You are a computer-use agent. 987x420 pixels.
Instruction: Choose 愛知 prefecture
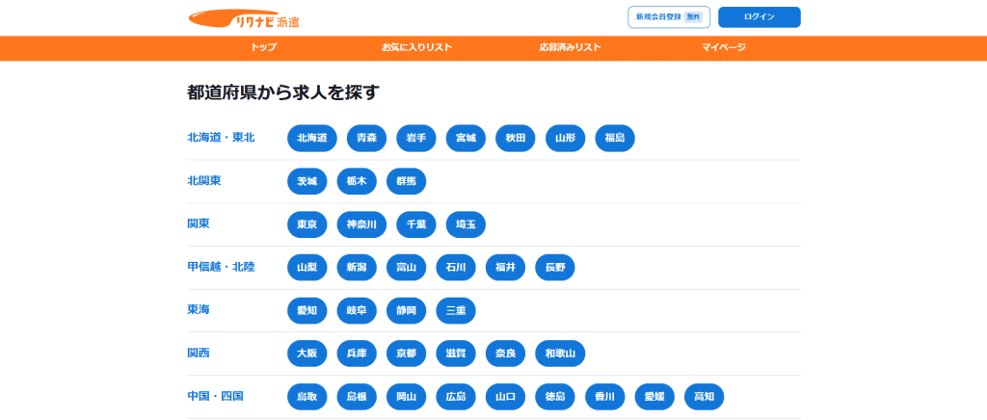pos(307,310)
